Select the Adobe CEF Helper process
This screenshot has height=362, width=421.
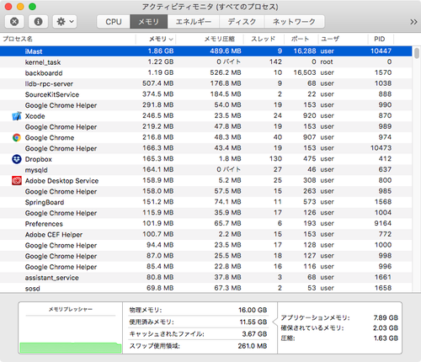click(x=206, y=234)
